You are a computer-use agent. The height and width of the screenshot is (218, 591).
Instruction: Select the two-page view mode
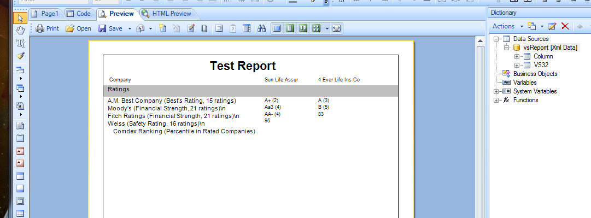(x=303, y=28)
